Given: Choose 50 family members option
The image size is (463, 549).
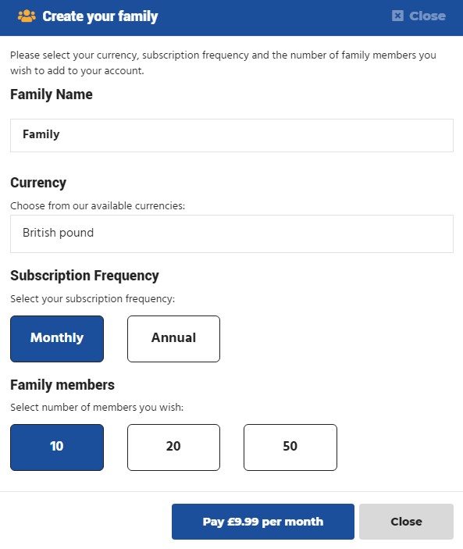Looking at the screenshot, I should click(290, 447).
